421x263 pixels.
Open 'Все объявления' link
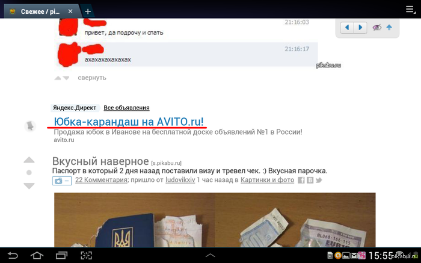(126, 108)
